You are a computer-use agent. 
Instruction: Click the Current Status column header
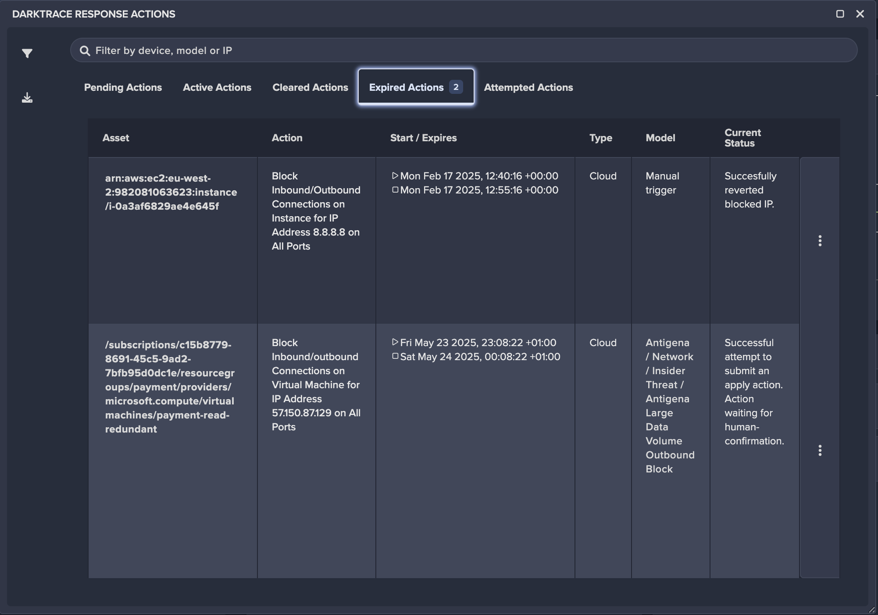742,138
